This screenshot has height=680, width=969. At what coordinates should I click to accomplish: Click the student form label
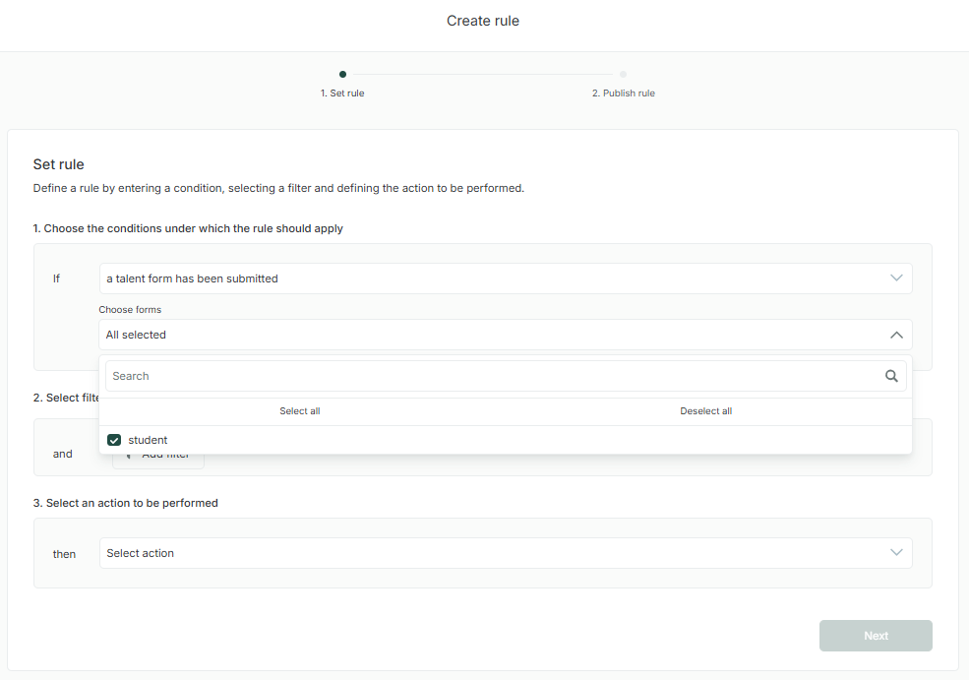tap(148, 440)
